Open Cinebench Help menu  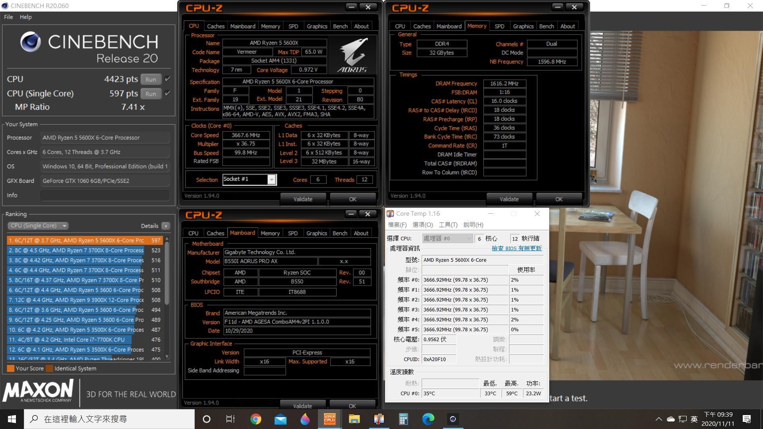click(x=25, y=17)
